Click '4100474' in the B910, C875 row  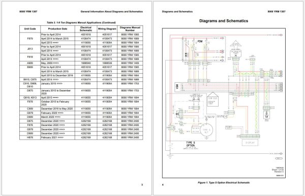coord(86,79)
